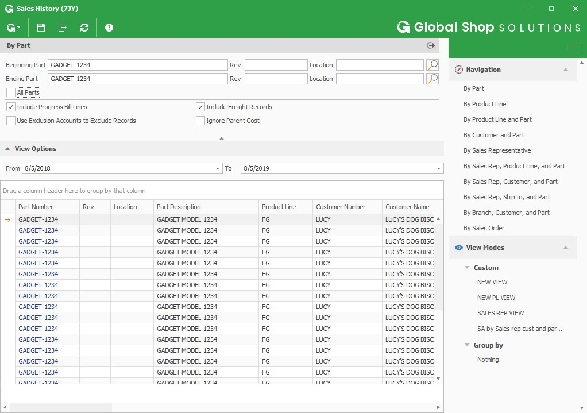
Task: Select By Sales Rep, Product Line, and Part
Action: (x=514, y=166)
